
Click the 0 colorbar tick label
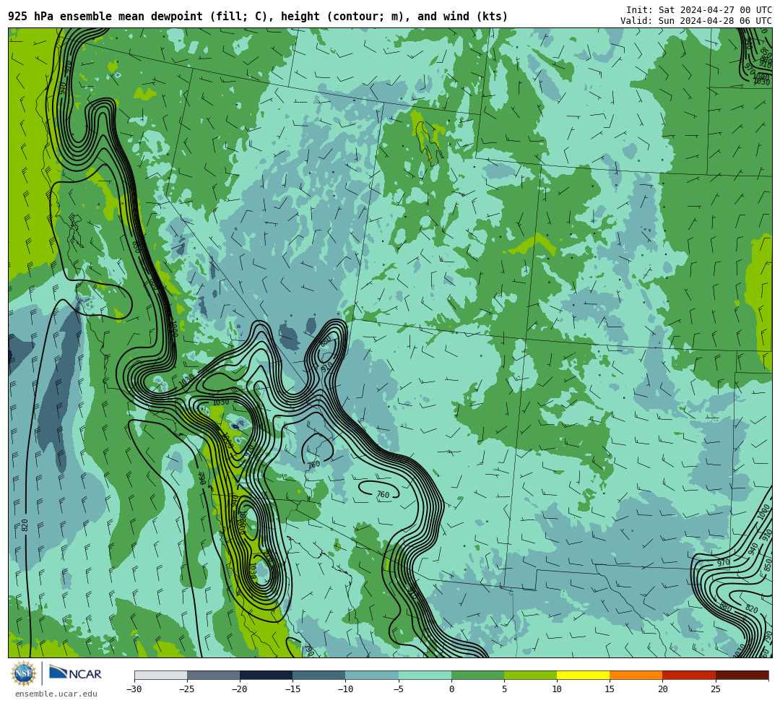pos(451,689)
